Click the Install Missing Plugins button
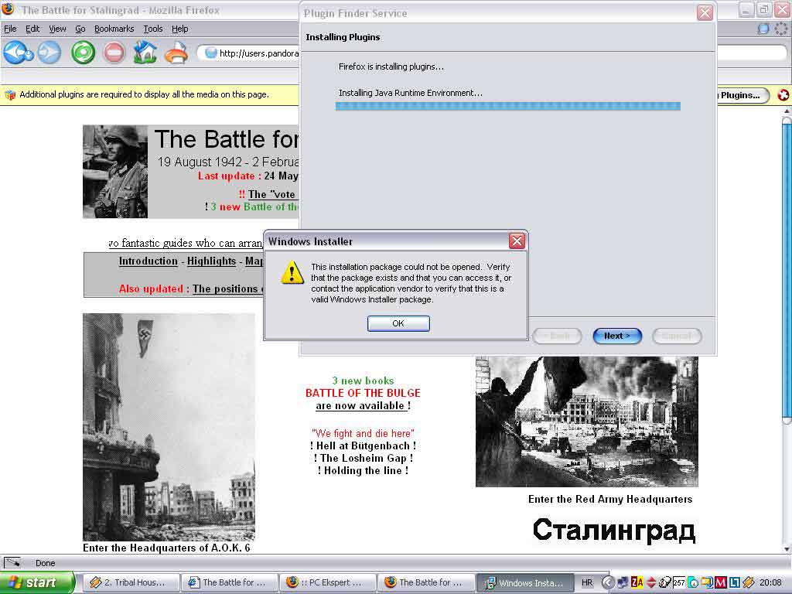 point(741,95)
